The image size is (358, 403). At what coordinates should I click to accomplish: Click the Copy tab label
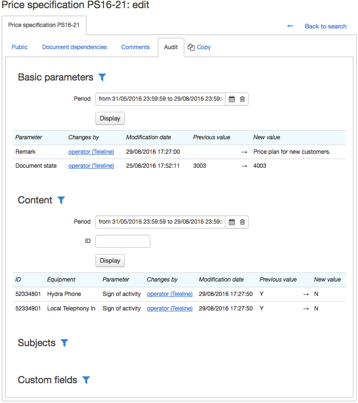(x=204, y=47)
